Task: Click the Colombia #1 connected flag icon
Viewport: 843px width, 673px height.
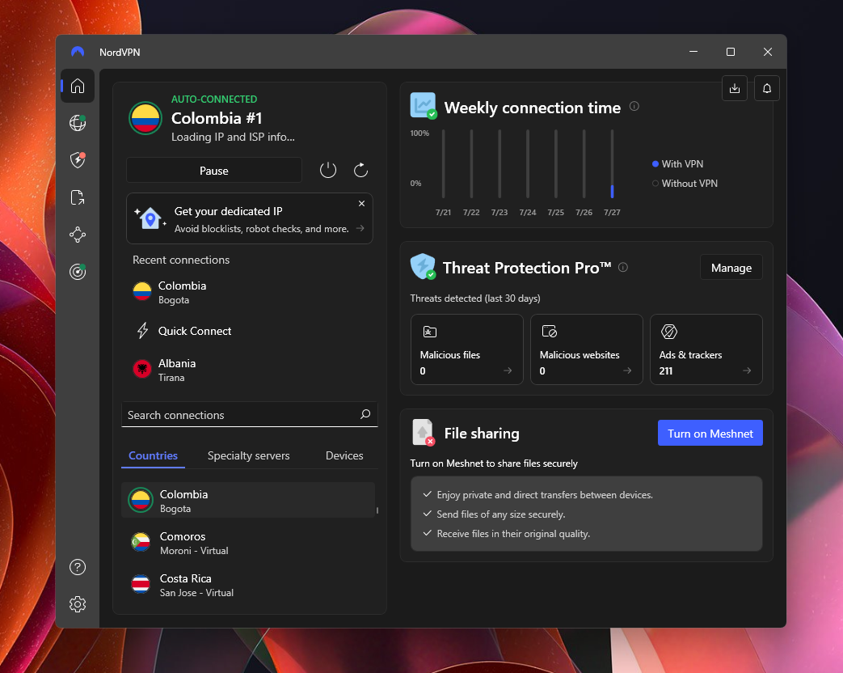Action: [145, 118]
